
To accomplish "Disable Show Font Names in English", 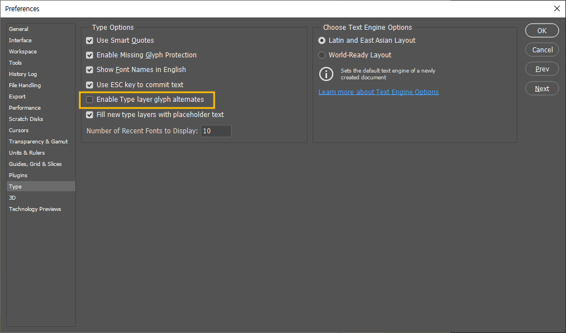I will 89,69.
